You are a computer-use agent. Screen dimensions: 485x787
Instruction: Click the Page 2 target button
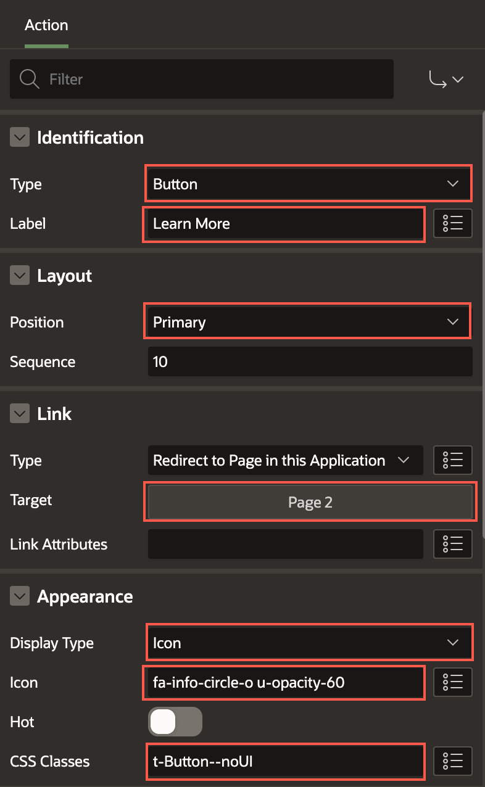click(x=310, y=503)
